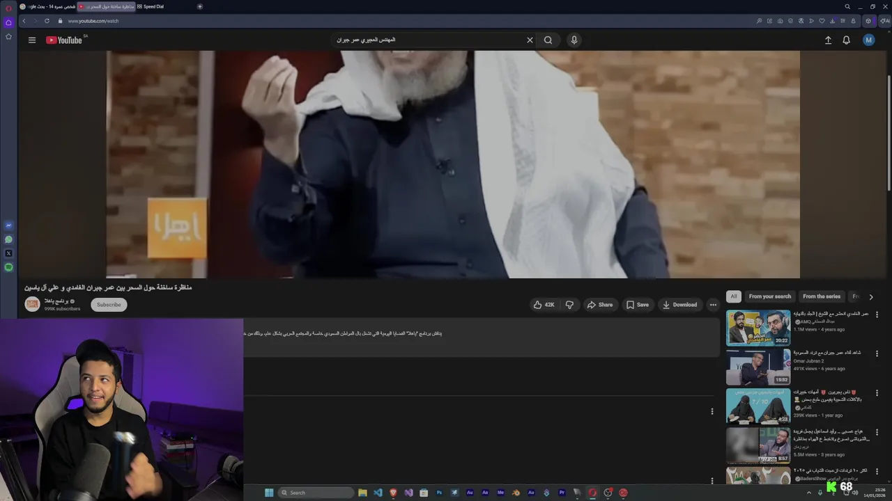Switch to the Speed Dial tab
The width and height of the screenshot is (892, 501).
coord(150,6)
